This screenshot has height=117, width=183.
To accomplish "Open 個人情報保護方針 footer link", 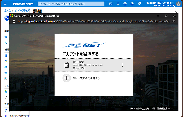I will coord(161,109).
